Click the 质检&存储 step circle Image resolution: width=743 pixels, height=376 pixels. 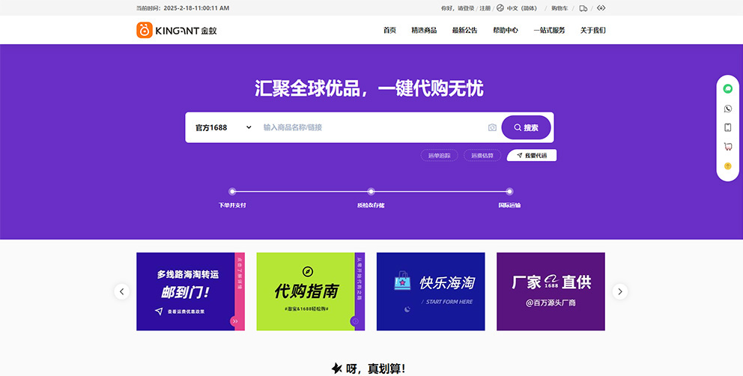pyautogui.click(x=371, y=192)
